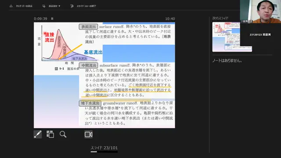
Task: Open the see all slides grid
Action: [x=50, y=134]
